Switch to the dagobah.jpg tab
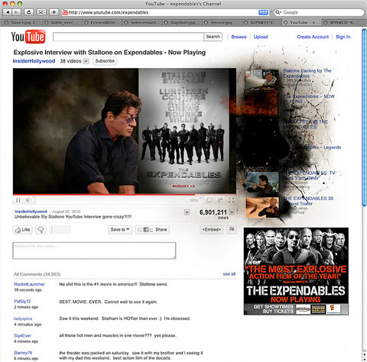367x362 pixels. coord(183,22)
